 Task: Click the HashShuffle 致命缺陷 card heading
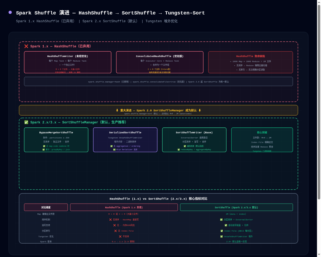[x=250, y=56]
